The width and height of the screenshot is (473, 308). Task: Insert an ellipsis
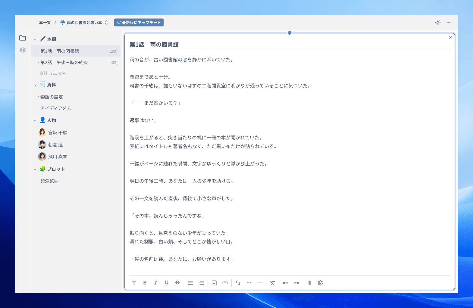coord(249,283)
